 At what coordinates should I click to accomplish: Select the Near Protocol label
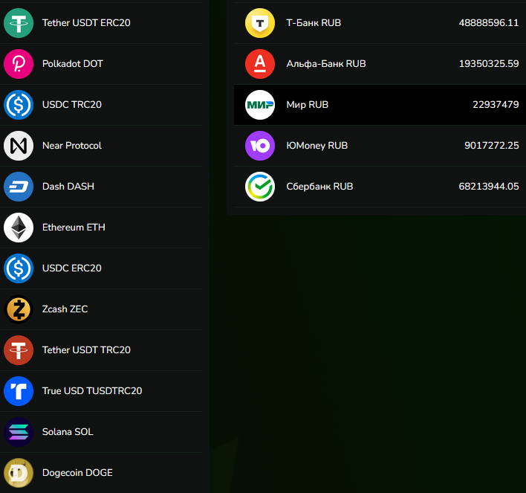(x=72, y=146)
